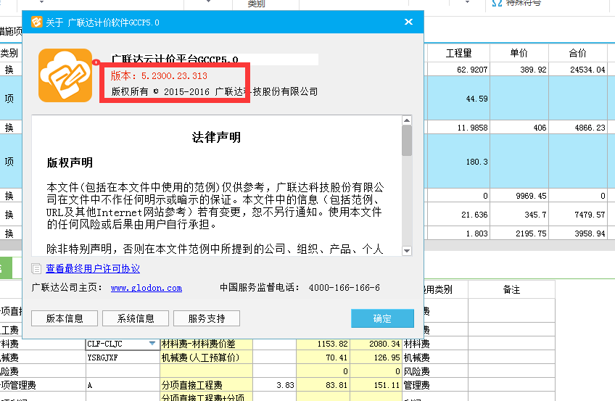The image size is (615, 401).
Task: Select the cell with value 389.92
Action: click(x=519, y=70)
